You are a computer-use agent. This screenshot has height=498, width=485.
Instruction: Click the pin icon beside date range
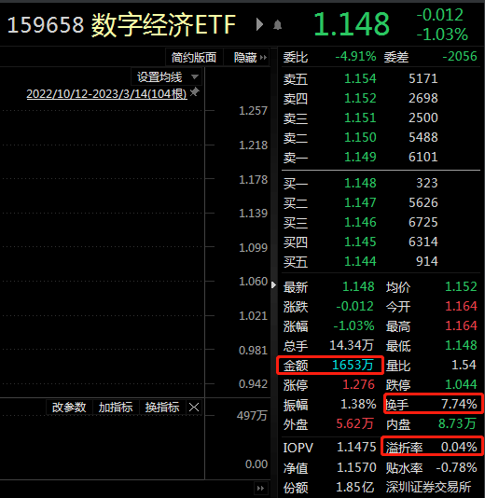click(x=194, y=92)
